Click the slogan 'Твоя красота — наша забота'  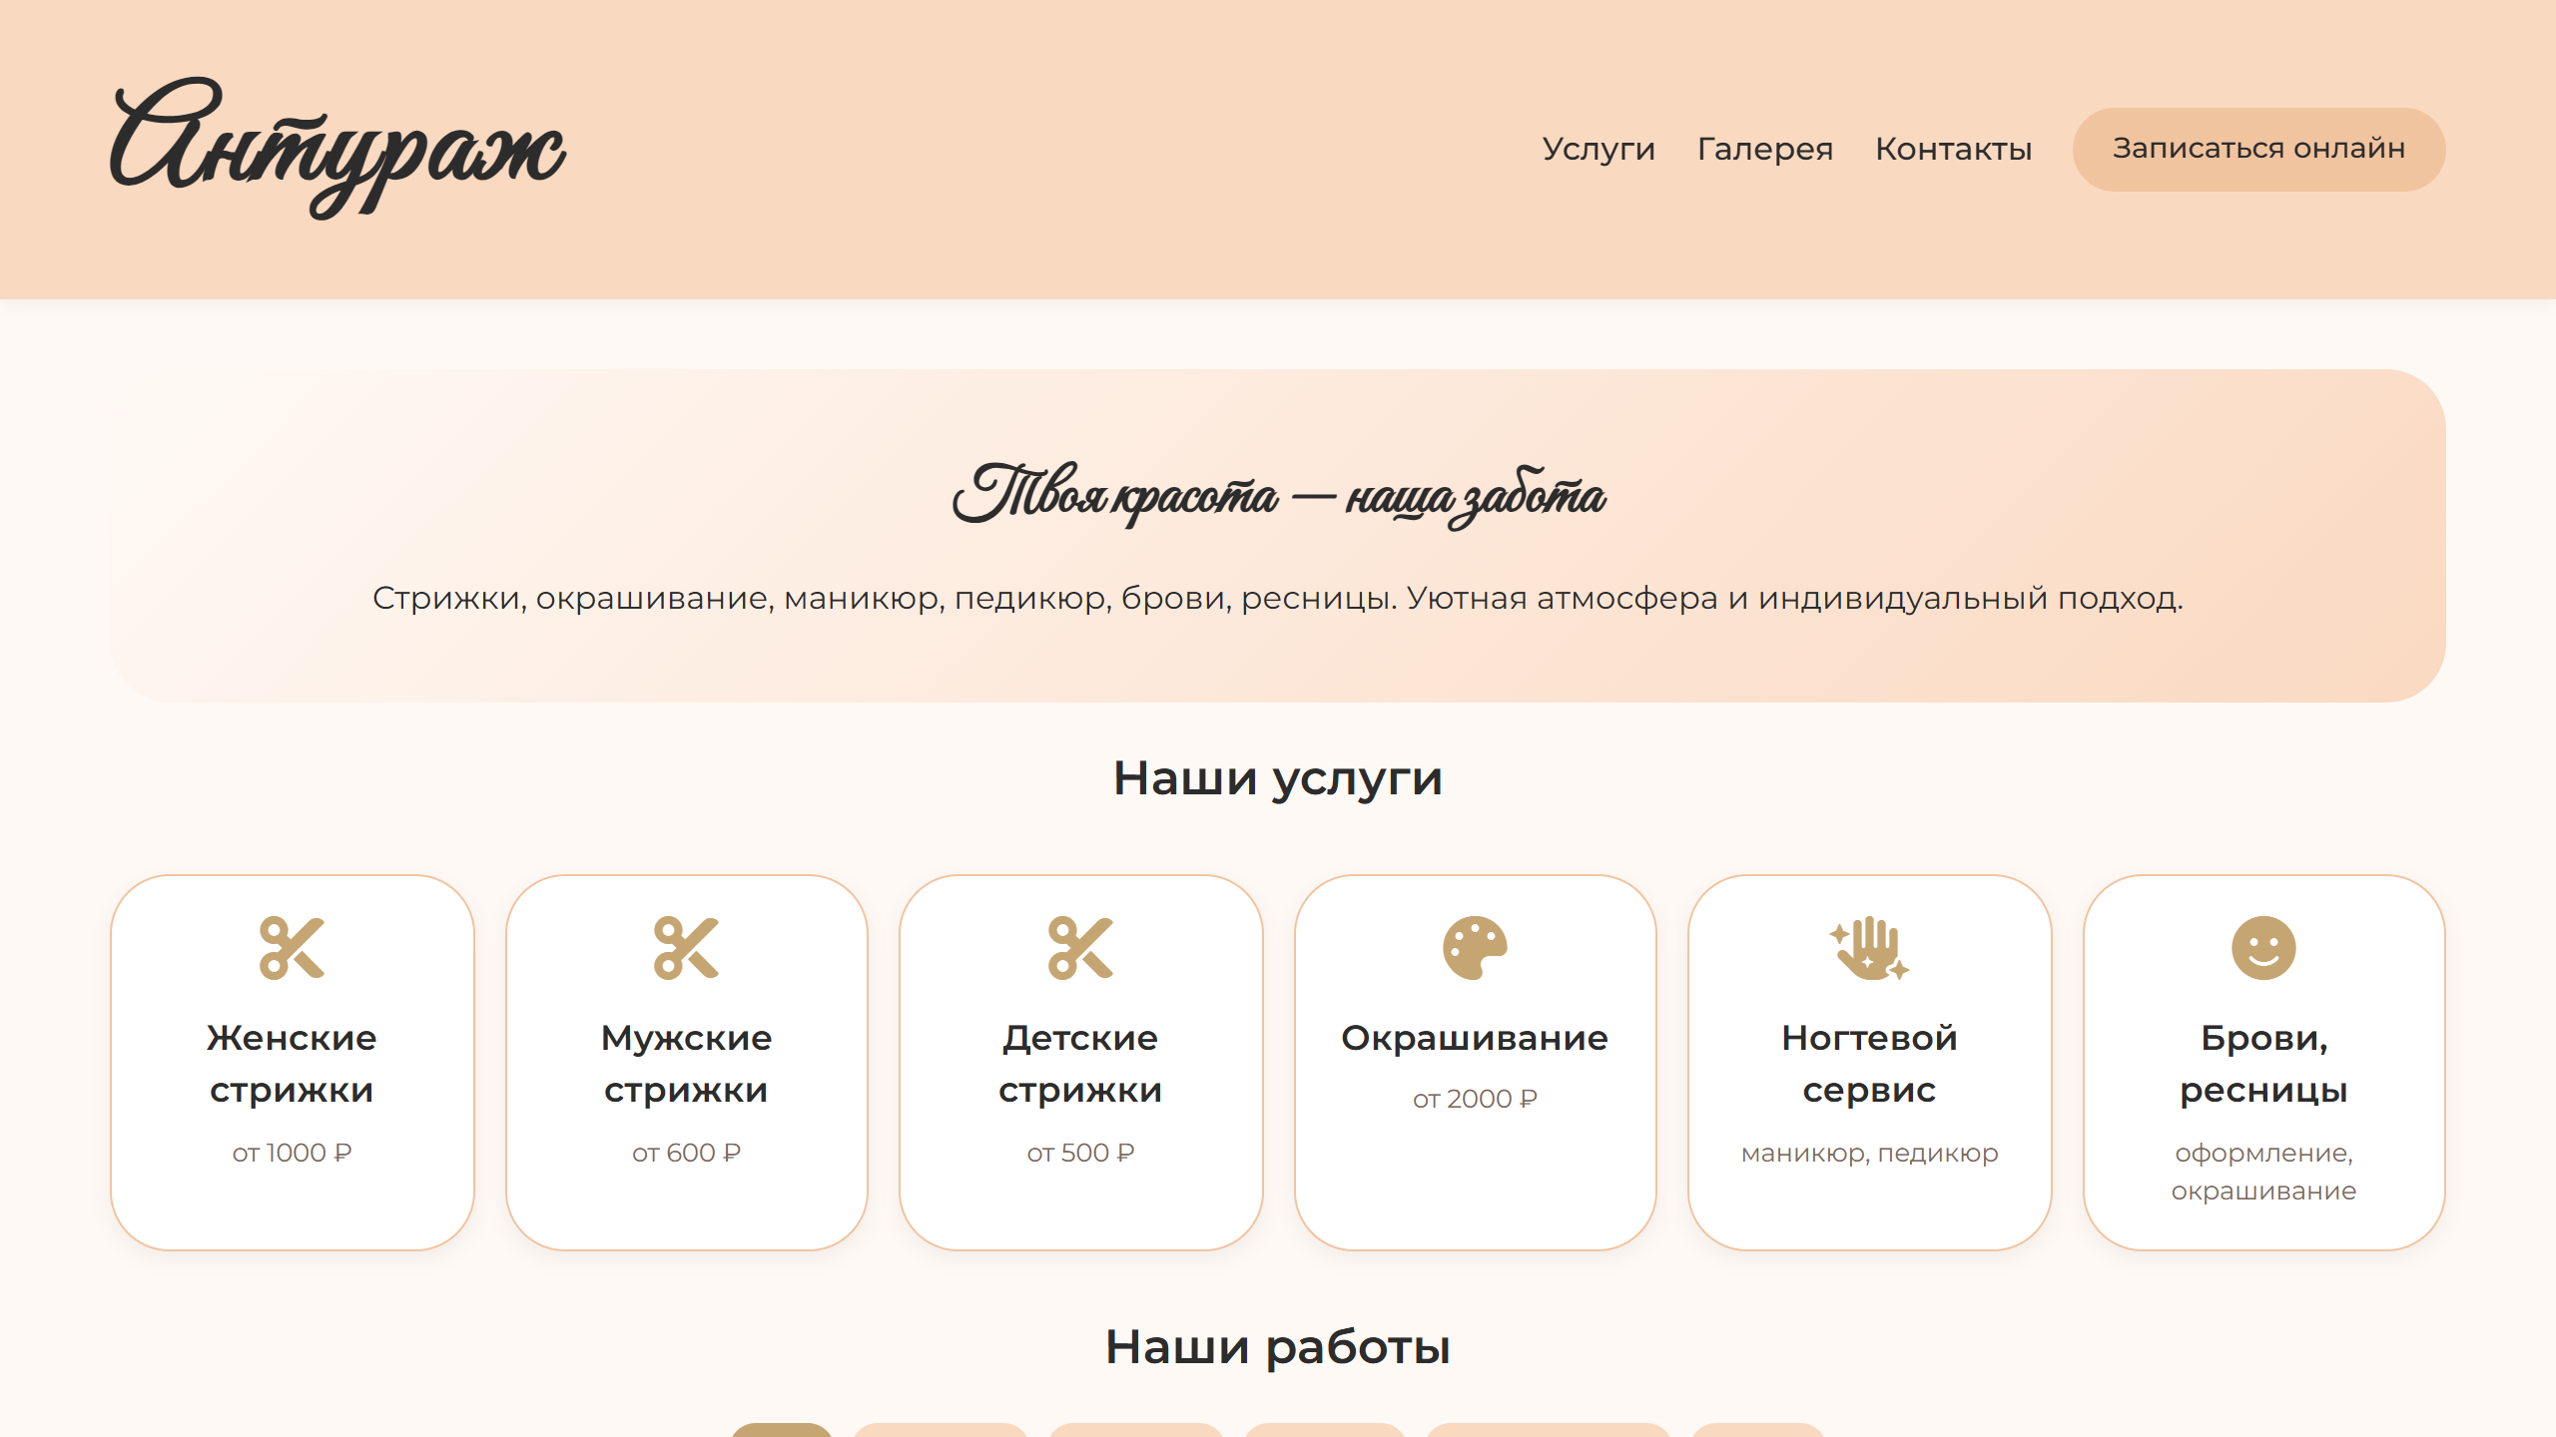click(x=1278, y=496)
